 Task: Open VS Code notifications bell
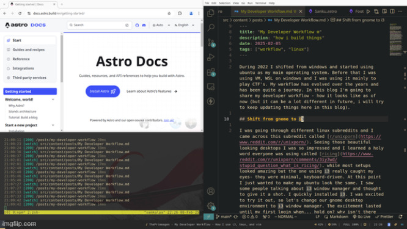(400, 217)
